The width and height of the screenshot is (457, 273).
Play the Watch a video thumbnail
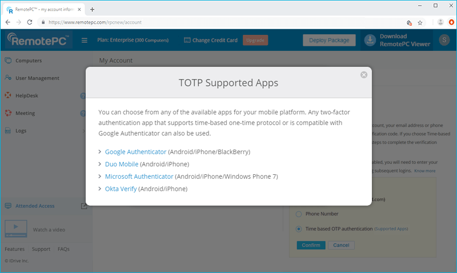[x=16, y=228]
